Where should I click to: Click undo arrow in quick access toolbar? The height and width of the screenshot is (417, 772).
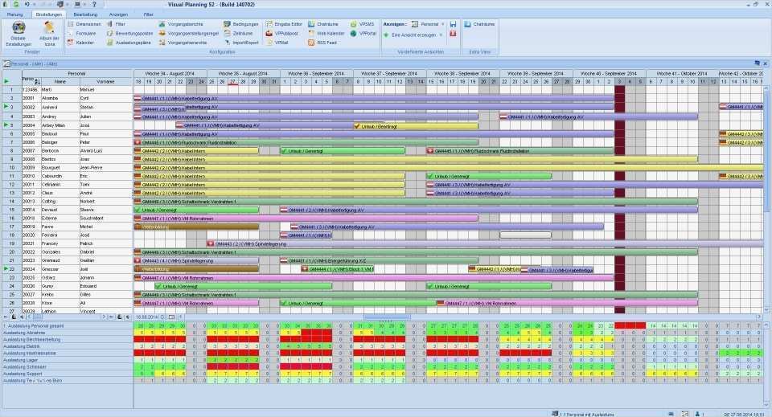pos(27,4)
